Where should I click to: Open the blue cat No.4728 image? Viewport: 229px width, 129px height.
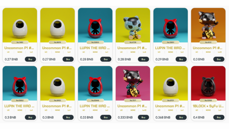[x=133, y=25]
